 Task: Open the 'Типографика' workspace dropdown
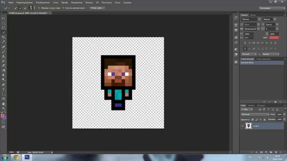click(272, 8)
